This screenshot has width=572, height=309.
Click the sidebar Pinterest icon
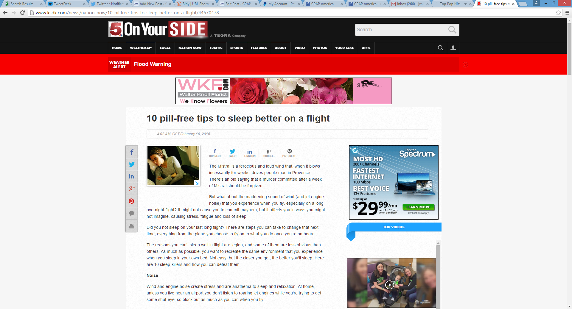(131, 201)
